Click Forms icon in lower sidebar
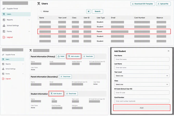The height and width of the screenshot is (116, 174). pos(3,74)
